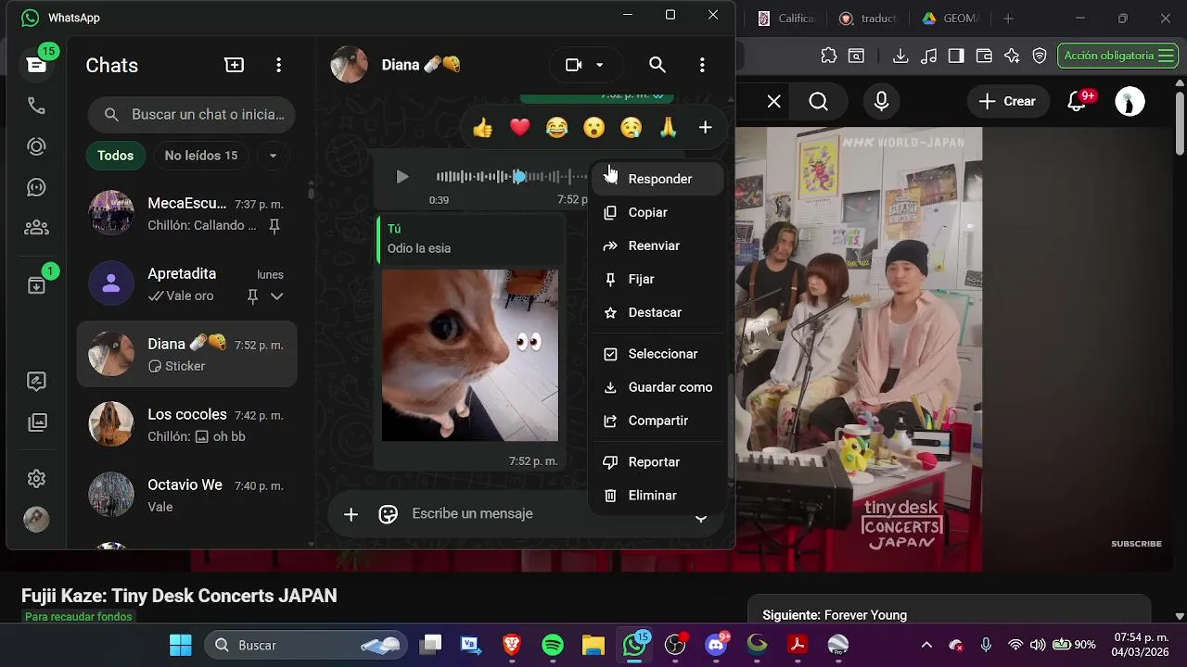This screenshot has width=1187, height=667.
Task: React with folded hands emoji
Action: [668, 128]
